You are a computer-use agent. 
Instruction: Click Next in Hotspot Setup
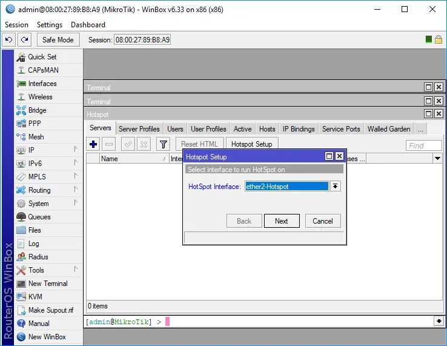coord(282,221)
